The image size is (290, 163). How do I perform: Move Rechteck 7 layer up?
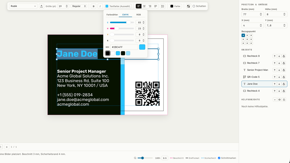pyautogui.click(x=275, y=63)
